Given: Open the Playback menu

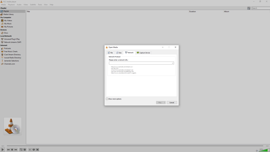Looking at the screenshot, I should [x=11, y=5].
